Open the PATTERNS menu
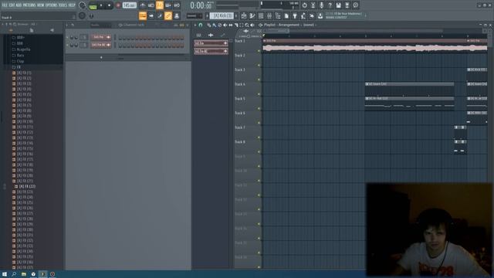Screen dimensions: 494x278 point(29,5)
